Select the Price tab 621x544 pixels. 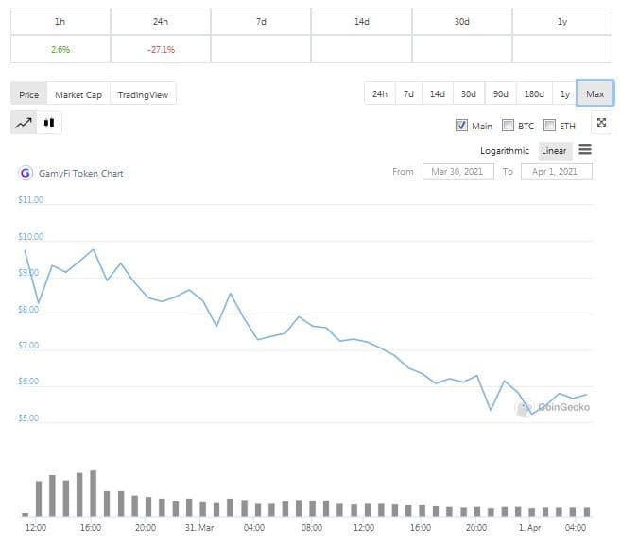(29, 94)
